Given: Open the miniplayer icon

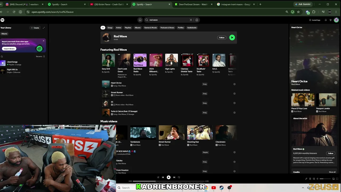Looking at the screenshot, I should (x=334, y=179).
